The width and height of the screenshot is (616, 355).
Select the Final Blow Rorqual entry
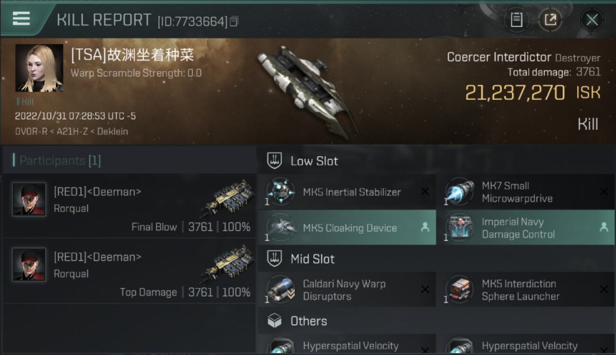[129, 205]
